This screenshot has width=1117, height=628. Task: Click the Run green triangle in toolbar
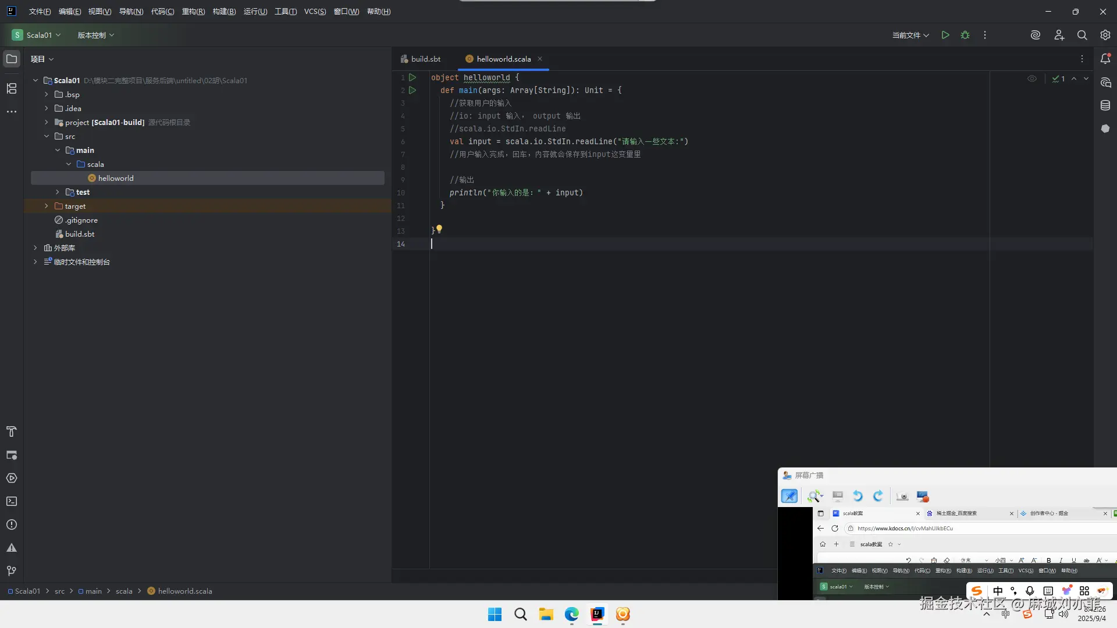coord(945,35)
